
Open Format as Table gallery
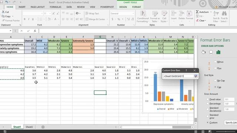pyautogui.click(x=155, y=17)
